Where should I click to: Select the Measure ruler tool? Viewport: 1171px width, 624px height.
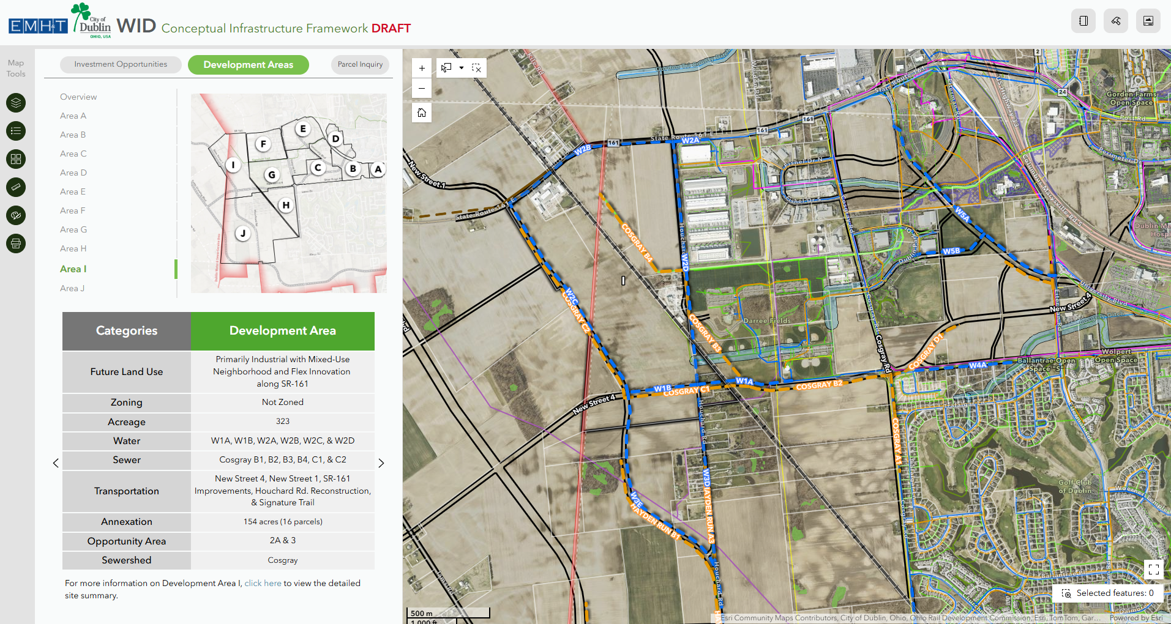pos(16,187)
